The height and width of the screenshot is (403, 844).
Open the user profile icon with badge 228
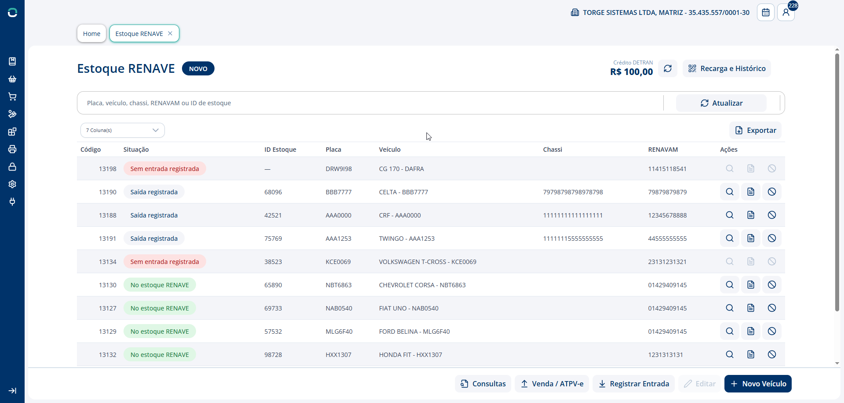pyautogui.click(x=786, y=12)
